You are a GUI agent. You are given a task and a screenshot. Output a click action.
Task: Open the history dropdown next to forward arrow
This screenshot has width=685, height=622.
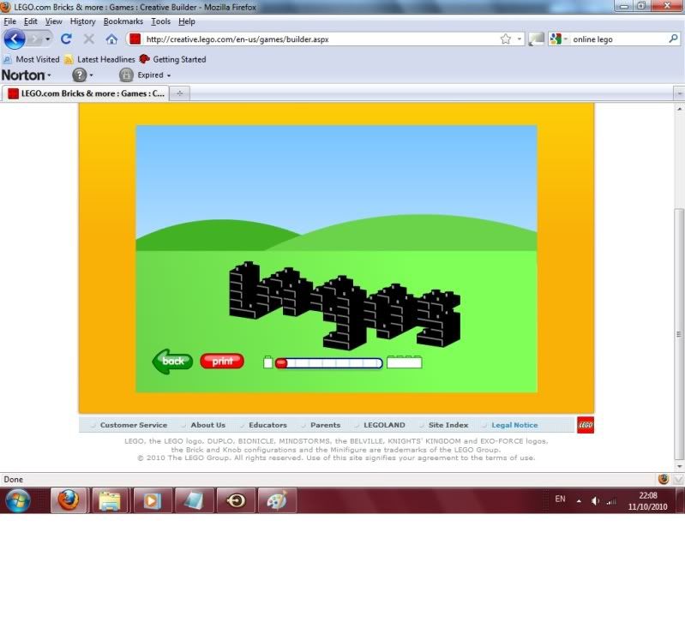(48, 39)
